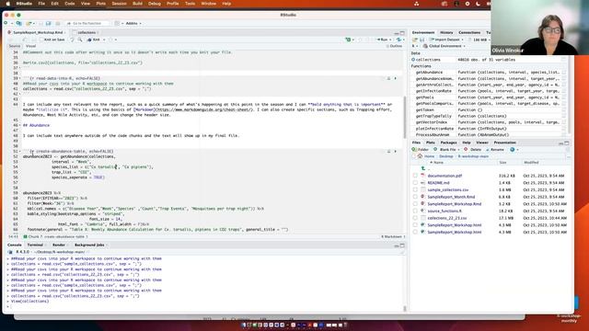Collapse the code chunk at line 39

19,78
